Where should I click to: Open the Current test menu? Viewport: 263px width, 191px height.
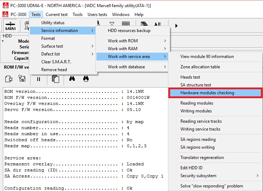click(57, 15)
